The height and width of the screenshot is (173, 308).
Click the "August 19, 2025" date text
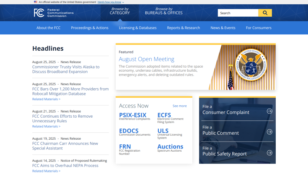coord(44,139)
